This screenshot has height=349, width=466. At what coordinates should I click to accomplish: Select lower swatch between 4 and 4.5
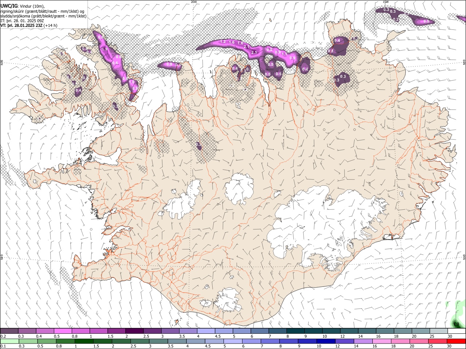click(x=196, y=341)
